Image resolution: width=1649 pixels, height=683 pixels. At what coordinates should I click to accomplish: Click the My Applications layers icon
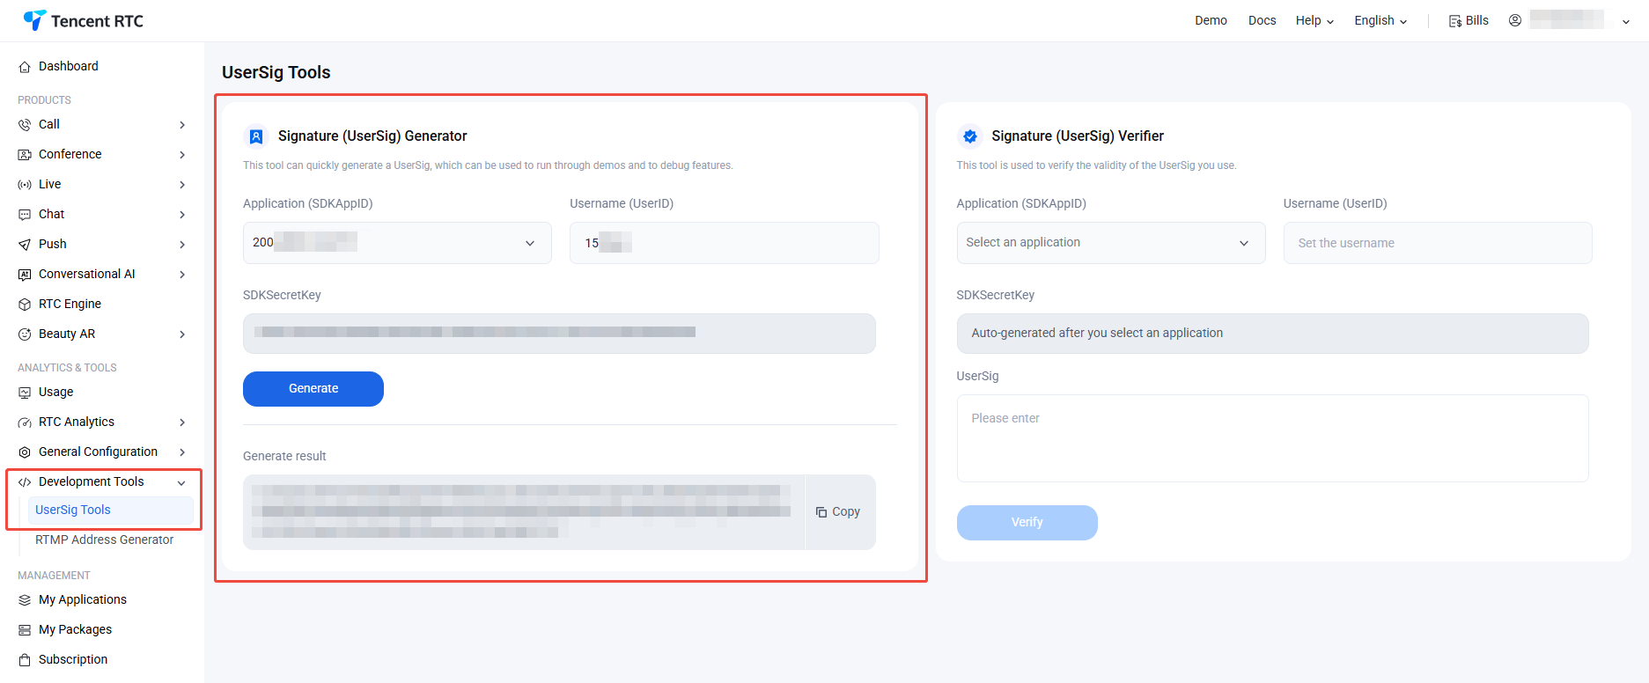click(x=25, y=600)
